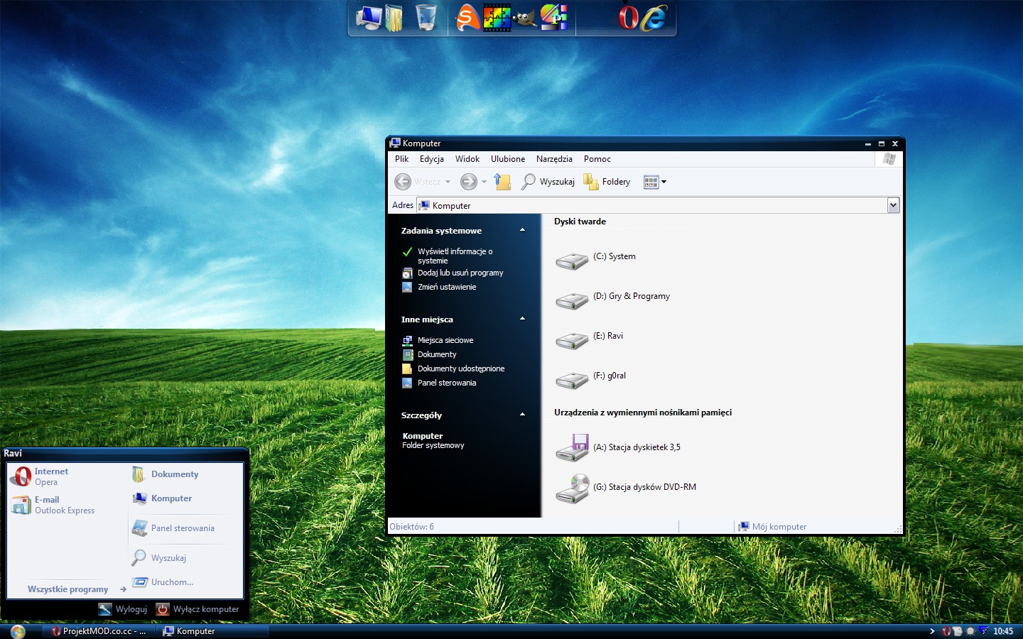This screenshot has height=639, width=1023.
Task: Click the Forward arrow button in toolbar
Action: click(x=468, y=182)
